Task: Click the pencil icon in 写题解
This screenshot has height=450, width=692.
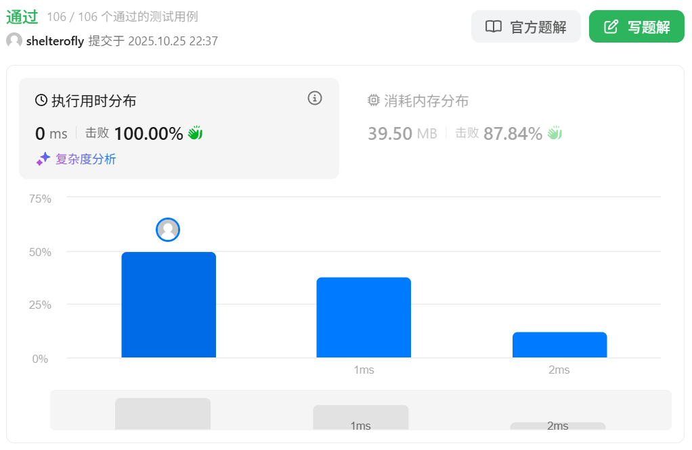Action: (x=611, y=27)
